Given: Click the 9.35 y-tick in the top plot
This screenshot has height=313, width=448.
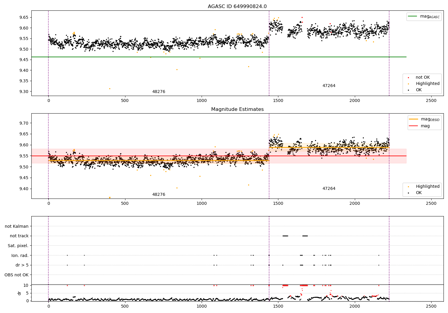Looking at the screenshot, I should pos(24,81).
